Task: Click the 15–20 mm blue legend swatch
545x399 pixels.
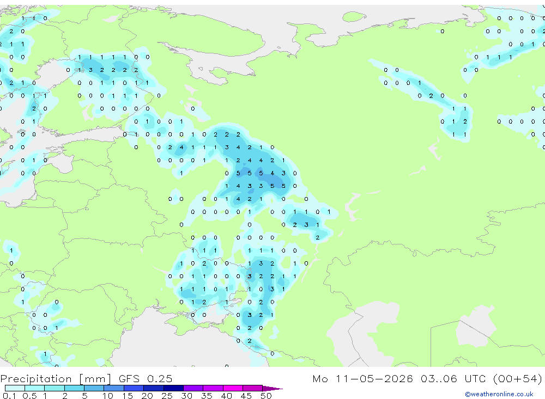Action: coord(134,388)
